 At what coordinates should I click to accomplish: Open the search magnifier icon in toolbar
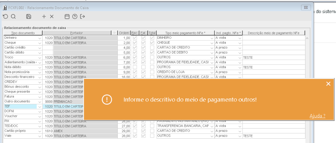tap(13, 16)
